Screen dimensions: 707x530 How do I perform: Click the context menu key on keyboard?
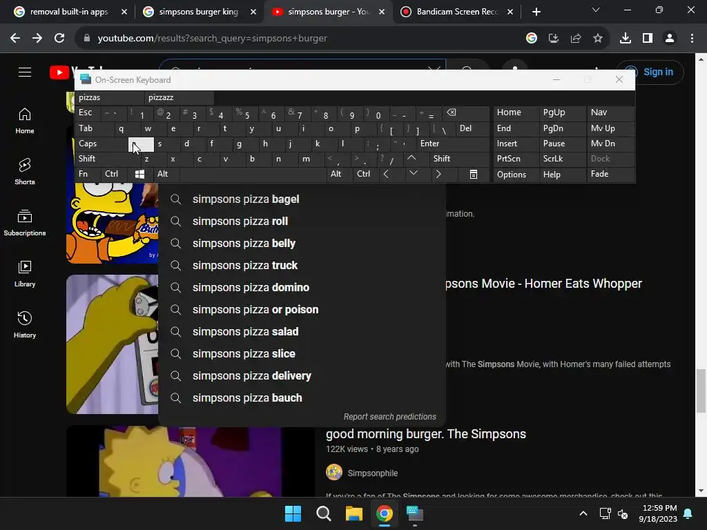474,175
